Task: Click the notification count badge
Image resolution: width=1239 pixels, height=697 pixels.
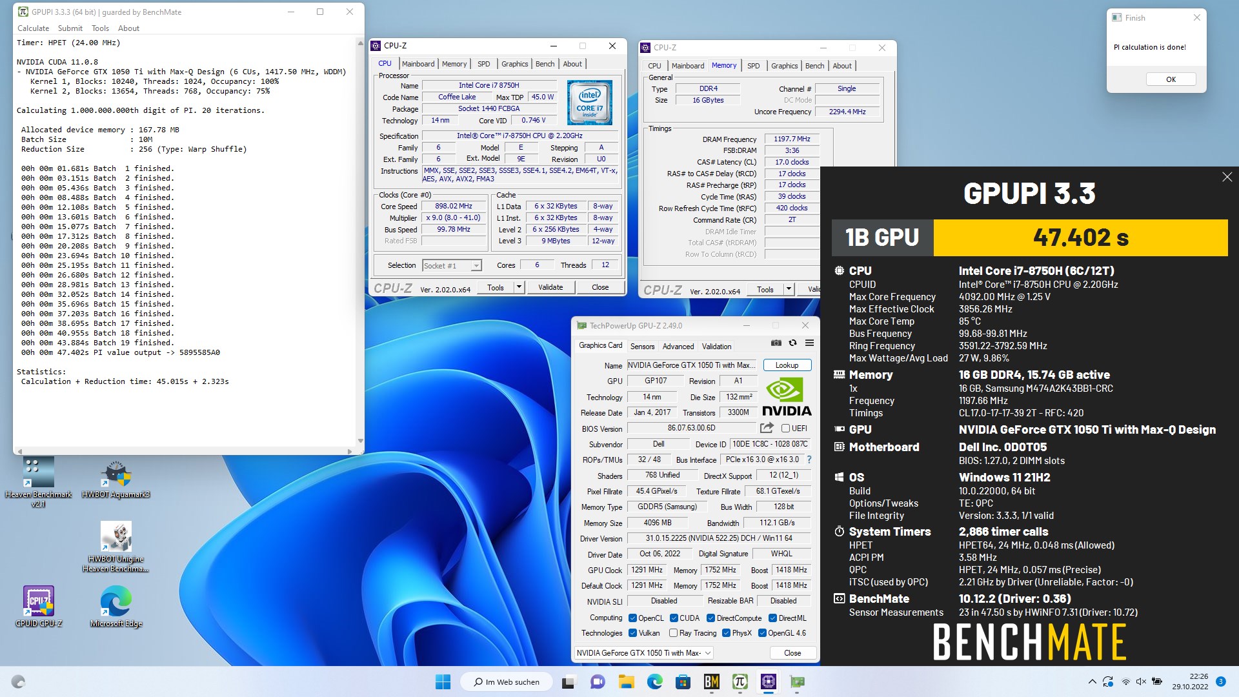Action: pos(1220,682)
